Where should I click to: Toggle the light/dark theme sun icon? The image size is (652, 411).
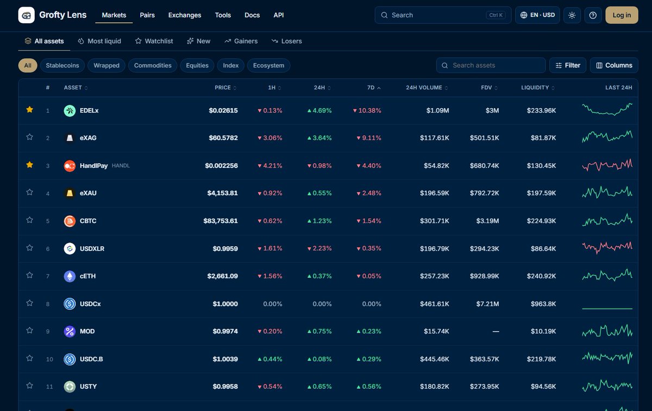572,15
